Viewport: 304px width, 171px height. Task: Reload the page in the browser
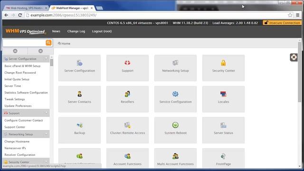(20, 15)
